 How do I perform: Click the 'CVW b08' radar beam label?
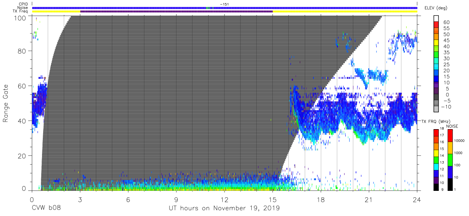tap(46, 208)
